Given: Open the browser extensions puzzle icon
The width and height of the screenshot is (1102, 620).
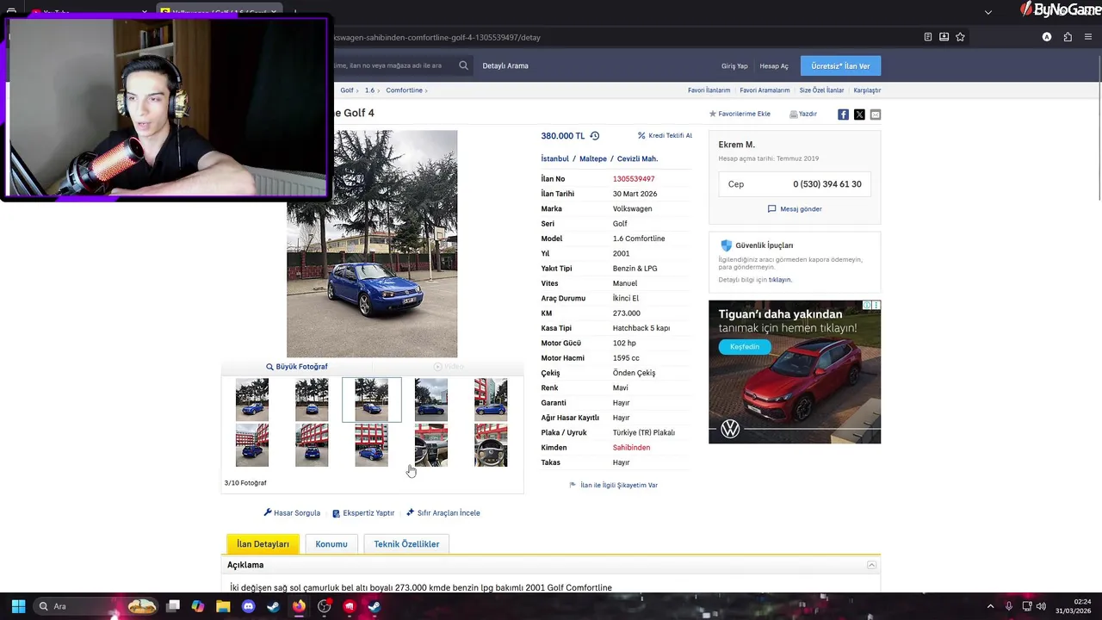Looking at the screenshot, I should pos(1068,37).
